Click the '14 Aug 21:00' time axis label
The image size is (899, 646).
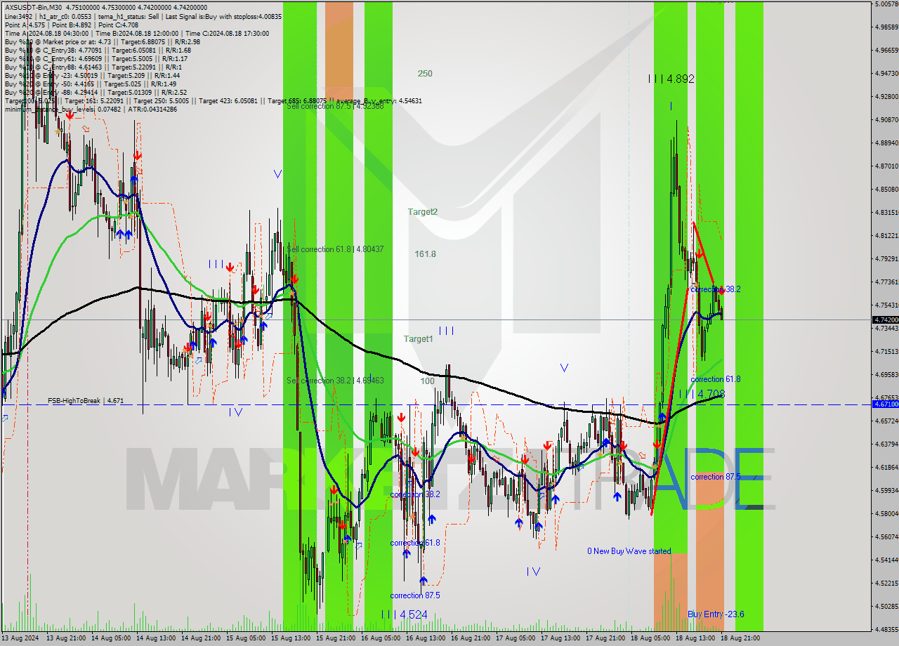tap(201, 638)
